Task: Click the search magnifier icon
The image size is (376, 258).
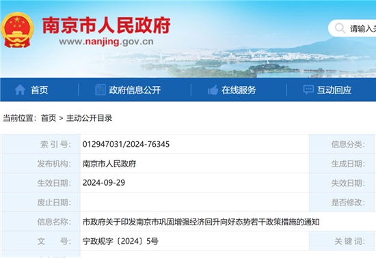Action: pyautogui.click(x=340, y=28)
